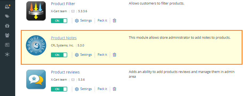
Task: Delete the Product Filter module via trash icon
Action: [x=114, y=20]
